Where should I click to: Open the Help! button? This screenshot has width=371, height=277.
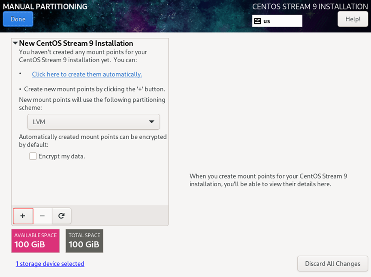pyautogui.click(x=353, y=19)
